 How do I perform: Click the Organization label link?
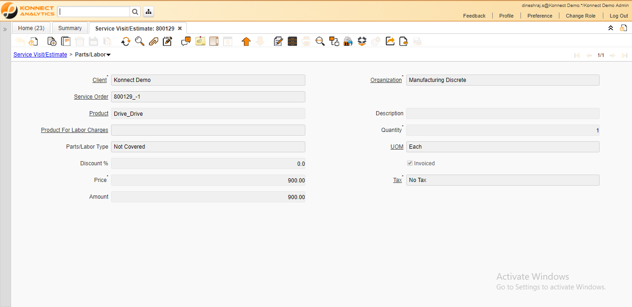386,80
